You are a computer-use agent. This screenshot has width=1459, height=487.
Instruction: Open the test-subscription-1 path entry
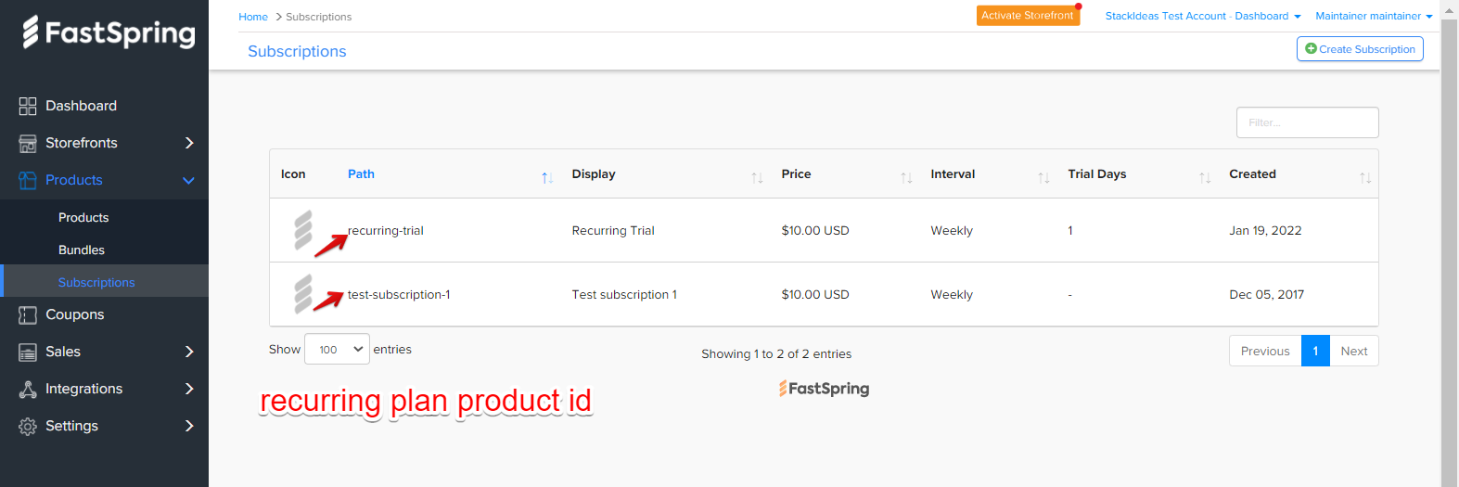click(x=399, y=294)
